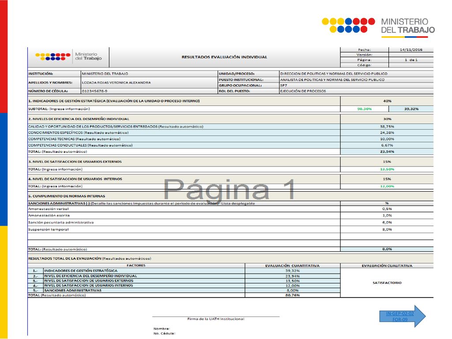Screen dimensions: 452x339
Task: Click the 40% weight of section 1
Action: tap(387, 101)
